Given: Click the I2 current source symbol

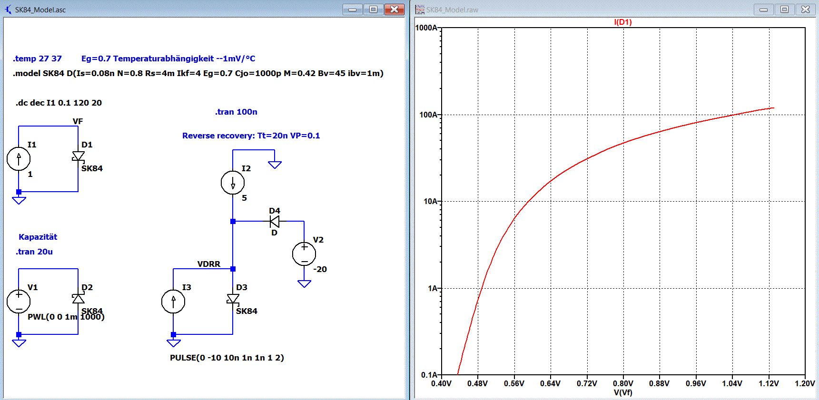Looking at the screenshot, I should click(x=233, y=183).
